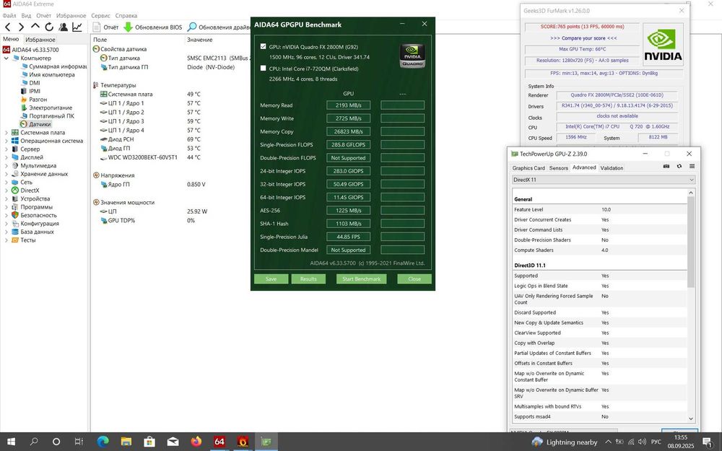Image resolution: width=722 pixels, height=451 pixels.
Task: Click Results button in GPGPU Benchmark
Action: (x=308, y=279)
